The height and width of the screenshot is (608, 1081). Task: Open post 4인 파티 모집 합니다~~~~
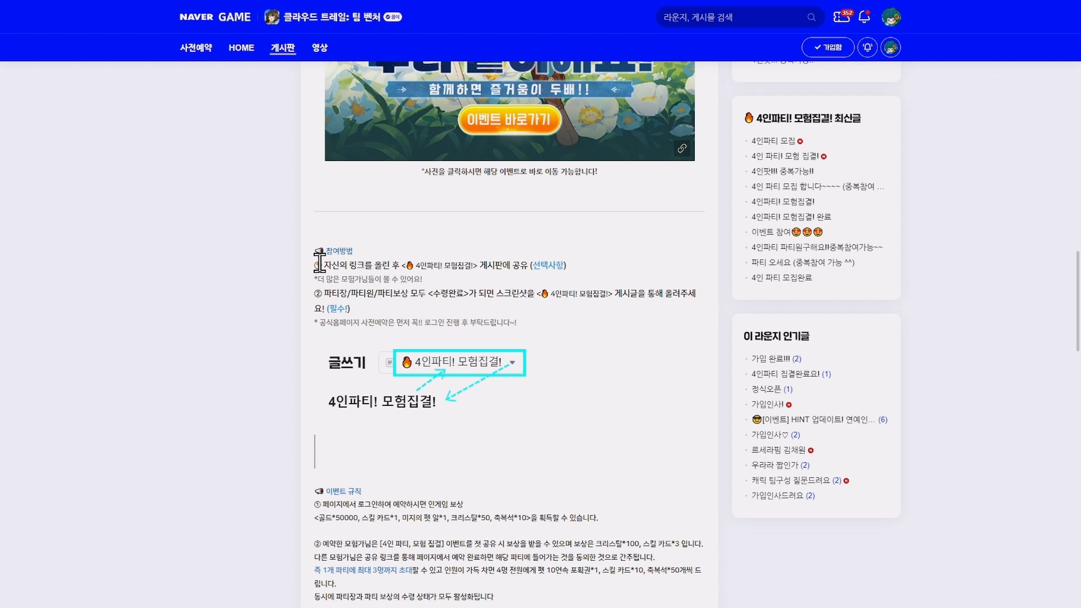coord(818,186)
